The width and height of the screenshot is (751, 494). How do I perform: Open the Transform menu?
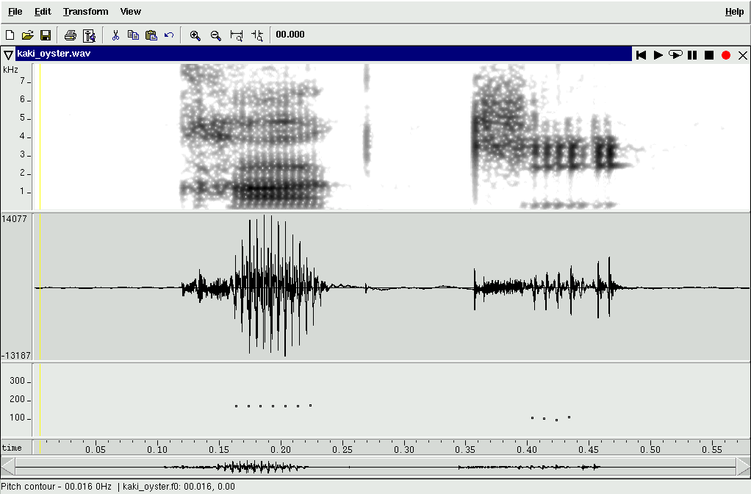click(85, 12)
